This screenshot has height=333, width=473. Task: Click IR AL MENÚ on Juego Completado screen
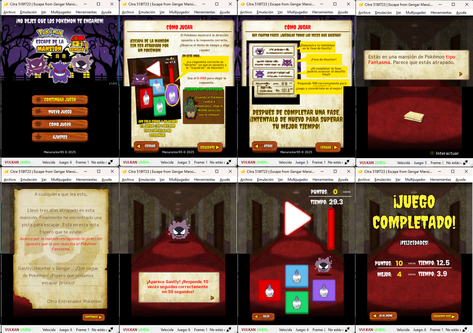pyautogui.click(x=383, y=316)
